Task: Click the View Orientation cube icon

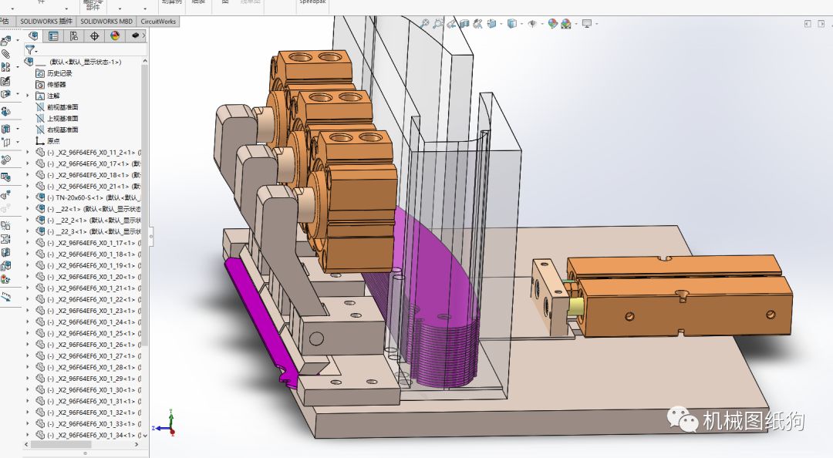Action: pyautogui.click(x=492, y=24)
